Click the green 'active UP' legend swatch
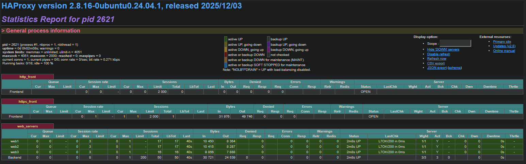The width and height of the screenshot is (526, 164). 226,39
